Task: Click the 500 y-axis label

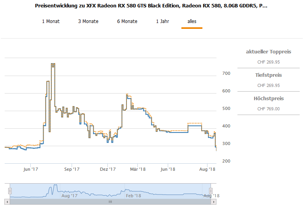Action: [x=226, y=108]
